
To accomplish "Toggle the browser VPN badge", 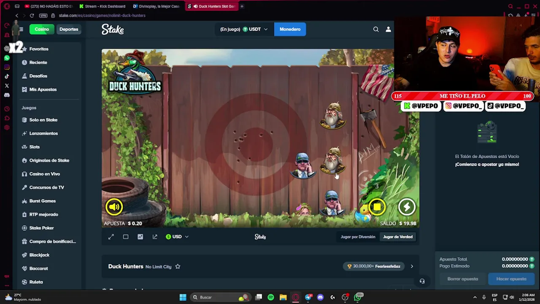I will point(43,16).
